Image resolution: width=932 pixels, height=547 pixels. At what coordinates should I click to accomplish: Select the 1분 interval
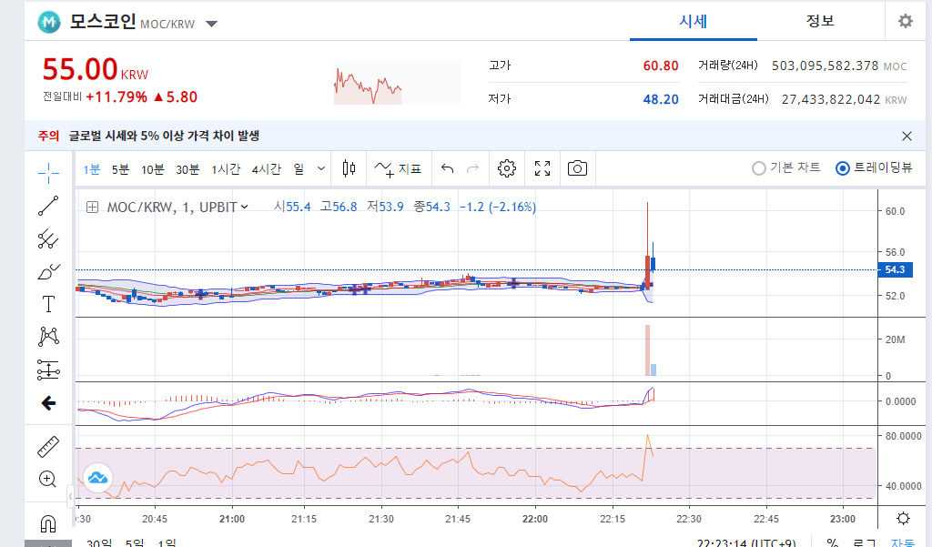tap(92, 169)
